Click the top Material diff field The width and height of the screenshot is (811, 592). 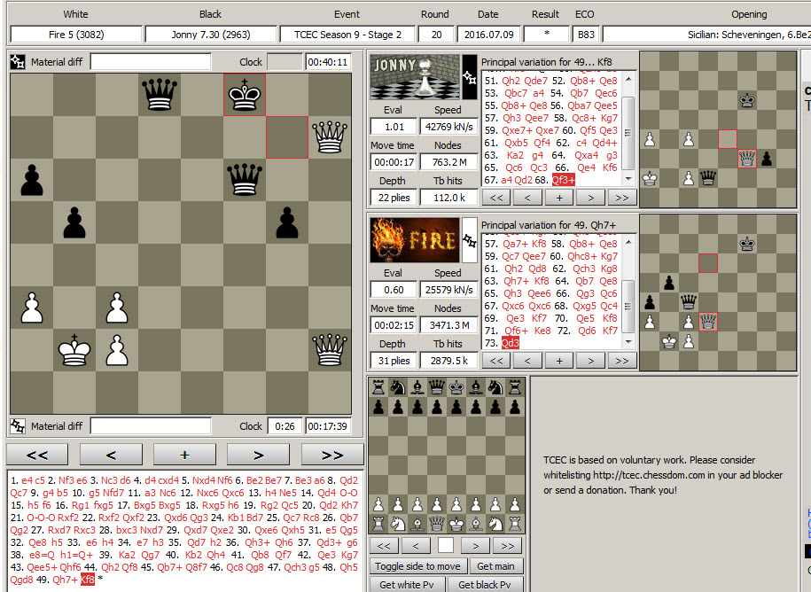(x=151, y=62)
